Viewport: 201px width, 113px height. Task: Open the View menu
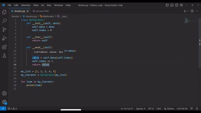click(x=36, y=5)
